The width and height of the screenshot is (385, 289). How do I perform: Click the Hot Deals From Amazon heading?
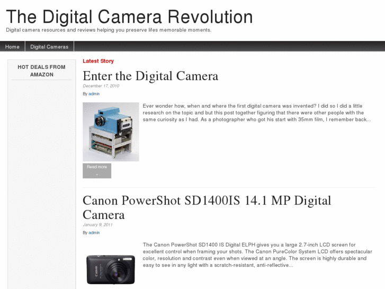(x=41, y=71)
